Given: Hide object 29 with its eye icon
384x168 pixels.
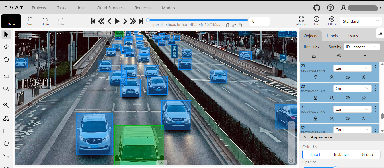Looking at the screenshot, I should click(x=348, y=77).
